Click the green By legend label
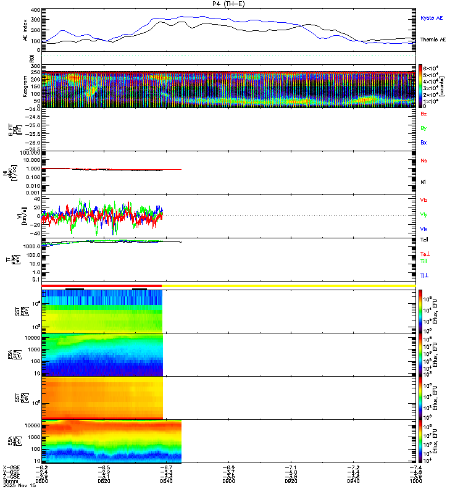The height and width of the screenshot is (494, 463). [423, 128]
